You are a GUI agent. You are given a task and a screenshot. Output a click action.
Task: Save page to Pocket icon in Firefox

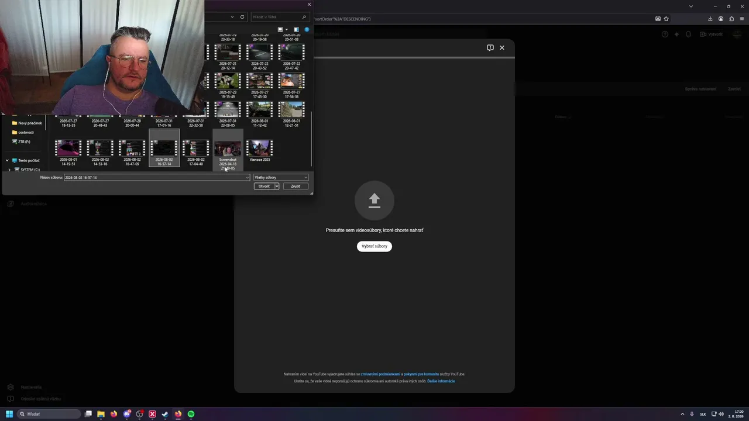658,19
